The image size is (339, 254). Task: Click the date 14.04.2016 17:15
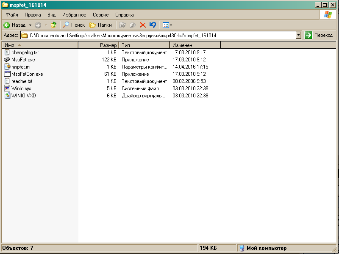pyautogui.click(x=190, y=67)
